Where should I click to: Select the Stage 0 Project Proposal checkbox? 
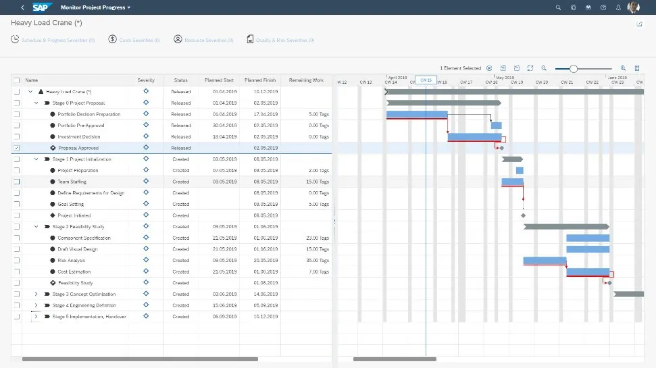(17, 103)
